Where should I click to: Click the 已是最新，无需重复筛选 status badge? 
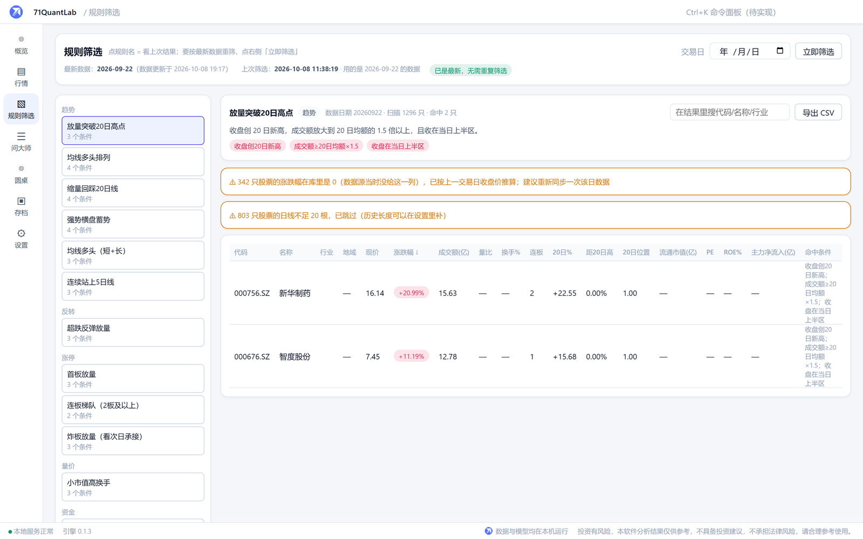tap(470, 71)
